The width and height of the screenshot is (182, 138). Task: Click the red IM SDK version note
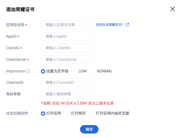(77, 103)
